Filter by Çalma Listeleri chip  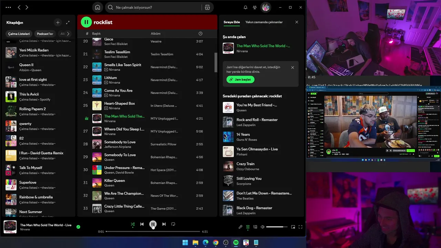[19, 34]
